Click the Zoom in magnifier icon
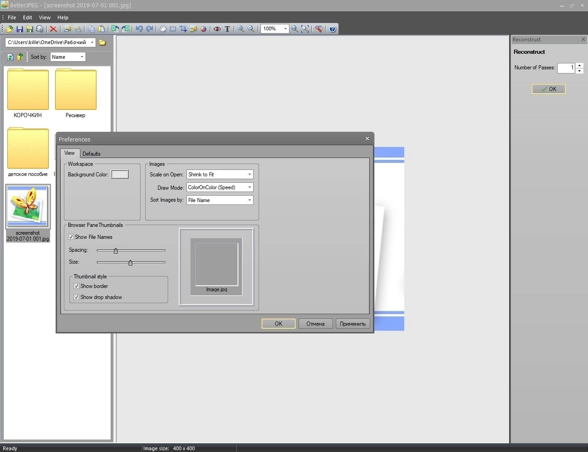The image size is (588, 452). [241, 29]
